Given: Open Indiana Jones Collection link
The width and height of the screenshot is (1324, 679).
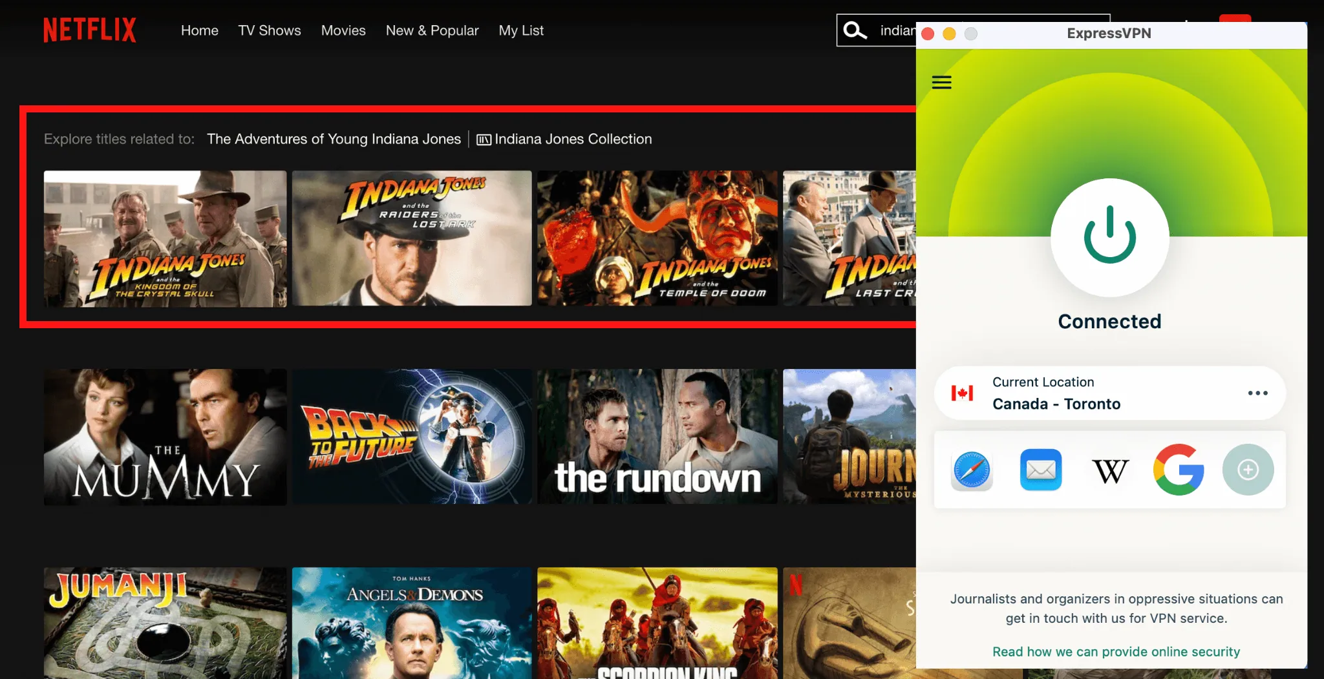Looking at the screenshot, I should click(x=573, y=139).
